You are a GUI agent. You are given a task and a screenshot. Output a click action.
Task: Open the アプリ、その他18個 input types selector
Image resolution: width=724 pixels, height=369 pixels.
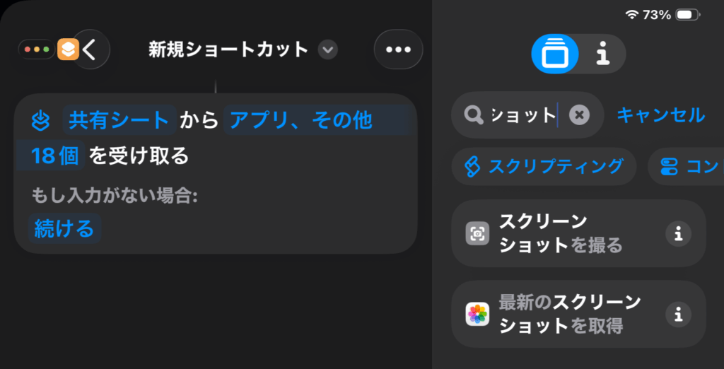click(x=297, y=121)
